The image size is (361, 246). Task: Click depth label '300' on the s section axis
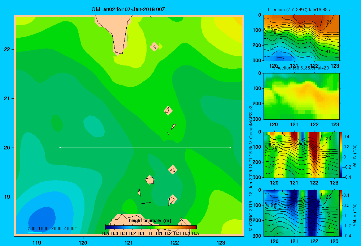(x=257, y=119)
